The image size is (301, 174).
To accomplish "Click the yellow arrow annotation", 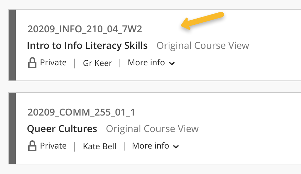I will 202,21.
